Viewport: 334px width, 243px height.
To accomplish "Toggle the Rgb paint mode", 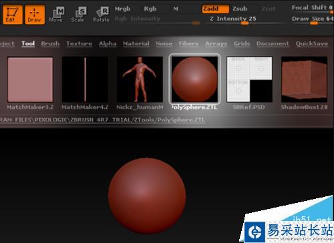I will [x=150, y=9].
